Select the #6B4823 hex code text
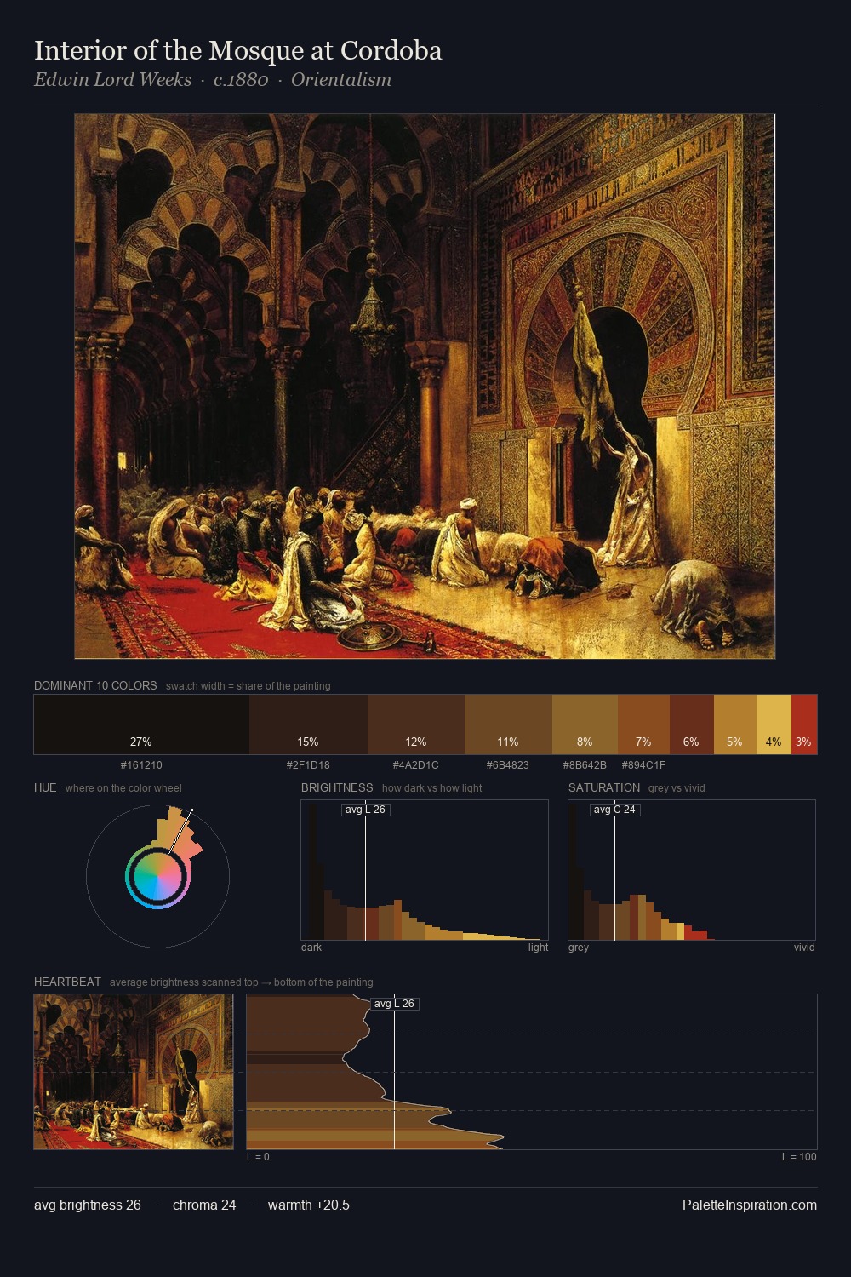851x1277 pixels. click(508, 765)
